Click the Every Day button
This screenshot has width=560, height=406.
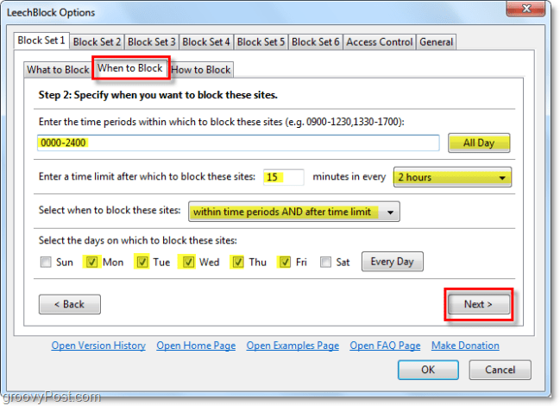tap(392, 262)
